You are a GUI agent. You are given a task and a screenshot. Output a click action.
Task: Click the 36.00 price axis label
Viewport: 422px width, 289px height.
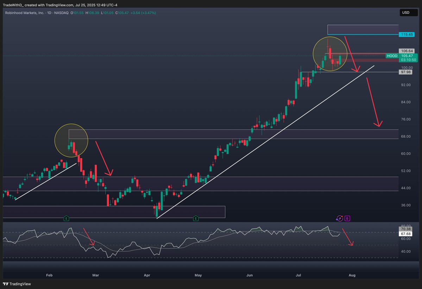click(406, 205)
